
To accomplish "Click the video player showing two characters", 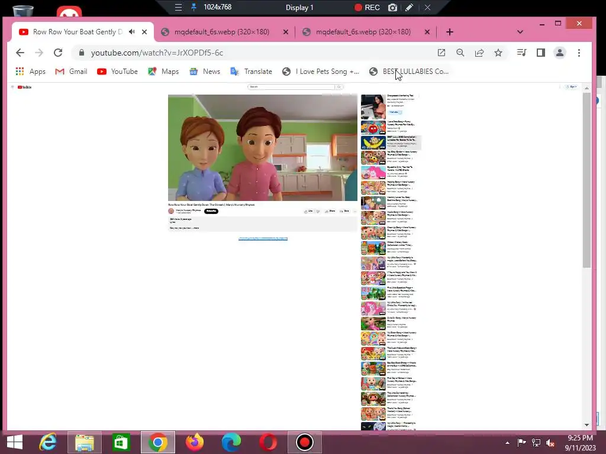I will pos(262,147).
